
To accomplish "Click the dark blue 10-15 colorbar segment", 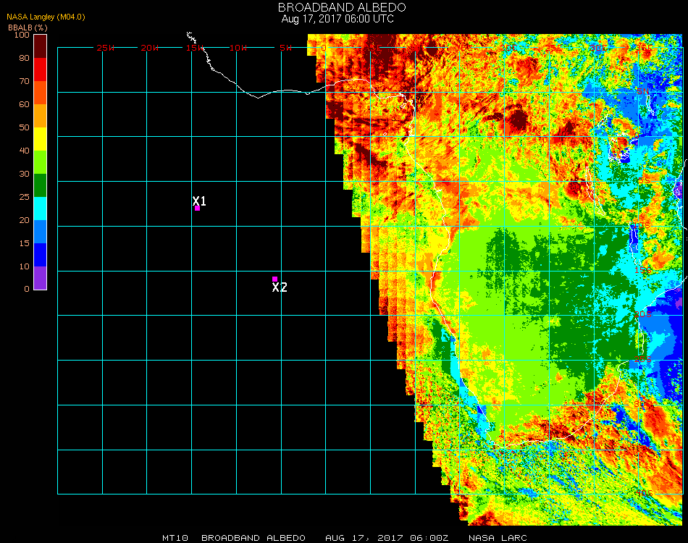I will [41, 255].
